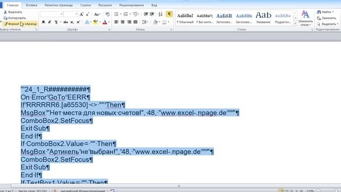Toggle underline (Ч) formatting
The width and height of the screenshot is (341, 192).
tap(56, 22)
